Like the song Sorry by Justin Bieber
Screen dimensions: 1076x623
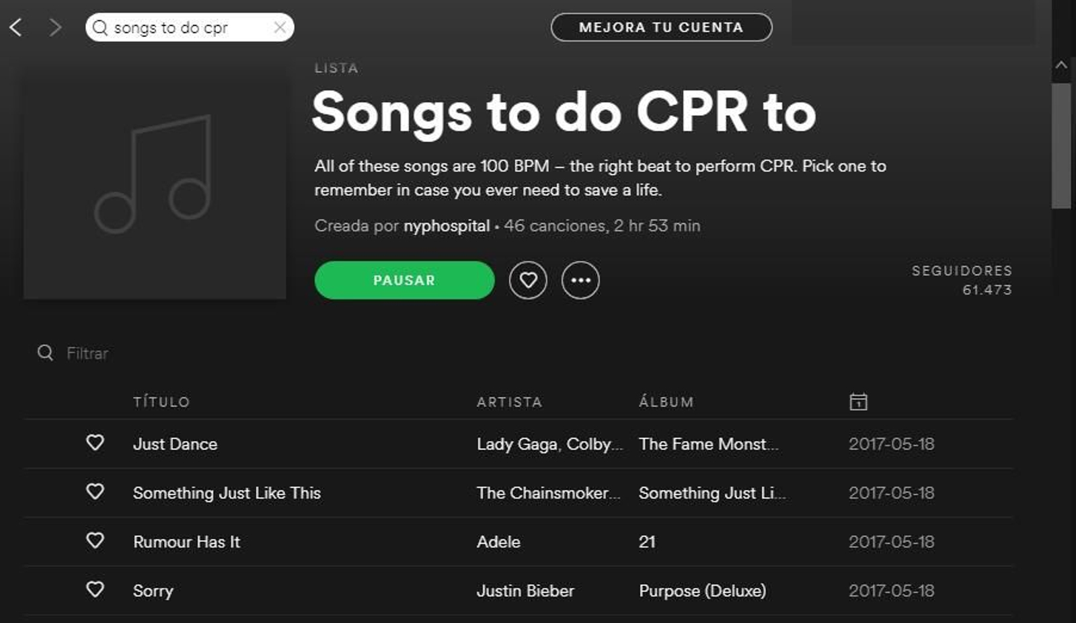point(95,591)
